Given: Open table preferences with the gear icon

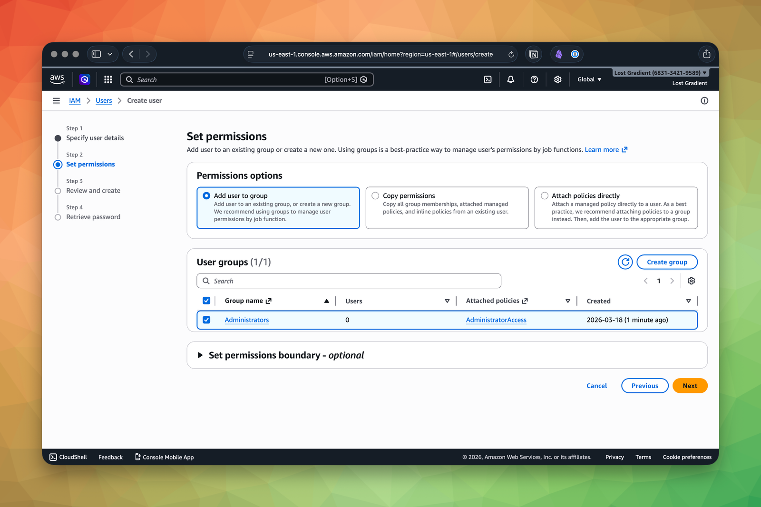Looking at the screenshot, I should click(691, 281).
